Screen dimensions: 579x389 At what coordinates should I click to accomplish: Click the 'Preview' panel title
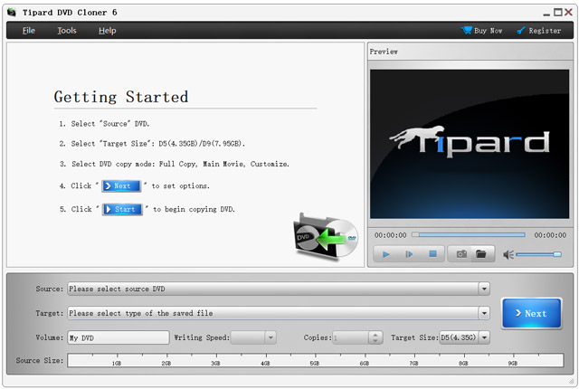[x=384, y=52]
